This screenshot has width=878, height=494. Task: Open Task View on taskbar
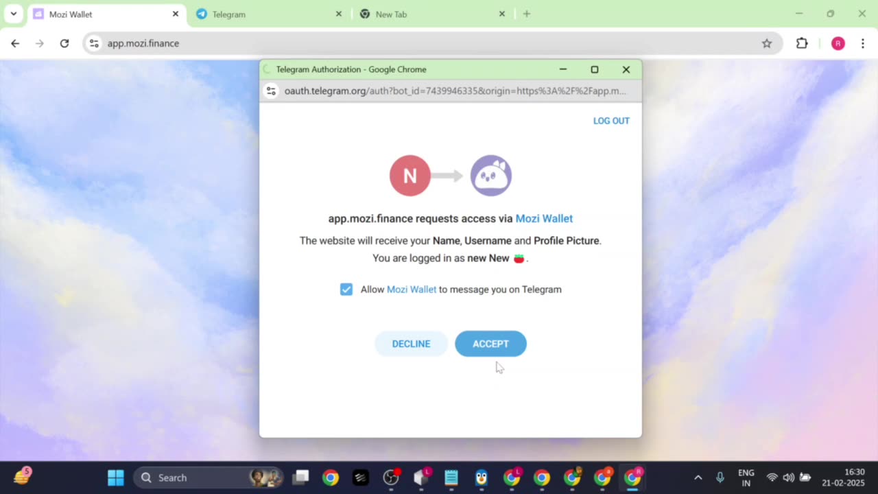click(x=300, y=478)
